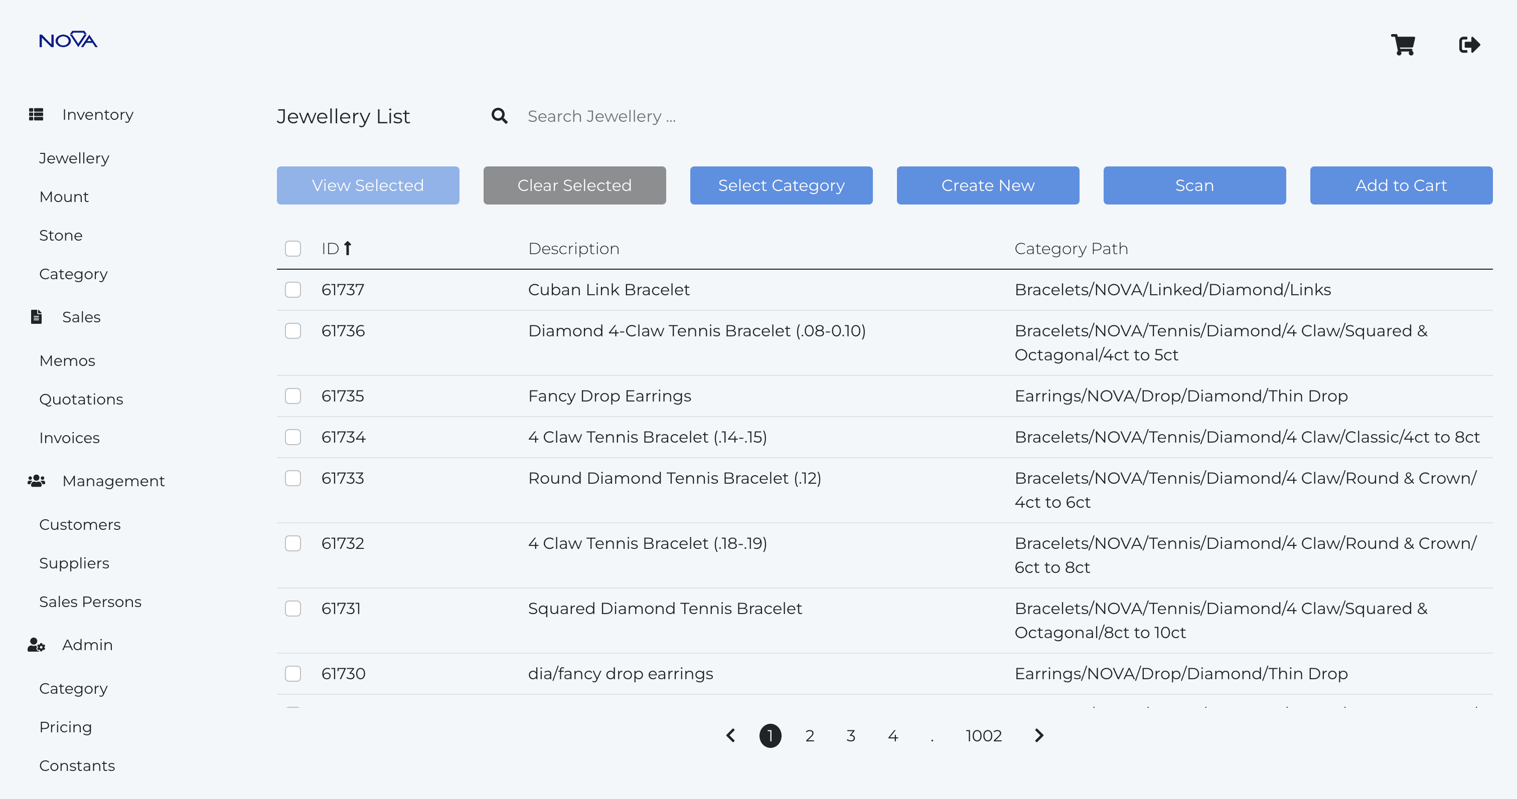Click the Inventory grid icon
Screen dimensions: 1517x799
click(x=36, y=114)
